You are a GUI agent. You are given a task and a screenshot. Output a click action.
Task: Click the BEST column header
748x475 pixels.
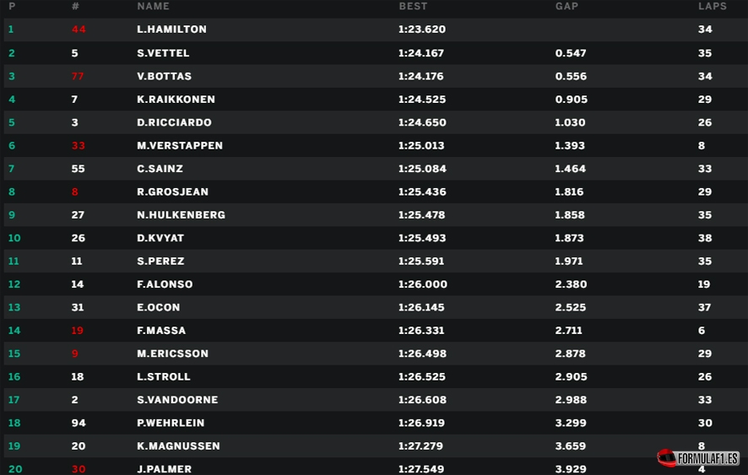coord(413,6)
